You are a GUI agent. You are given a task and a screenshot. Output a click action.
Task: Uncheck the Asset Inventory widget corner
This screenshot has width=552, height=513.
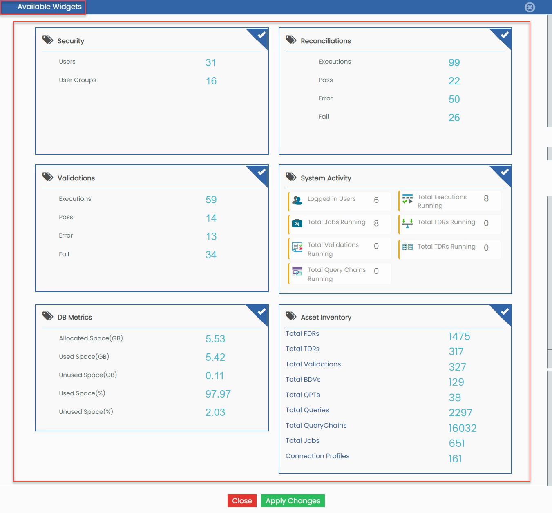tap(504, 312)
